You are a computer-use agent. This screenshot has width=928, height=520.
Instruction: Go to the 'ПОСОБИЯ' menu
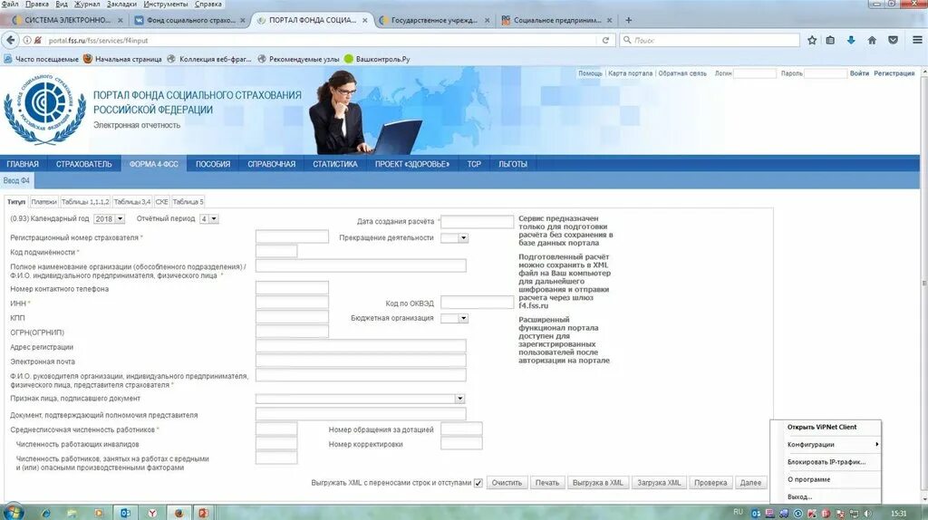pos(213,164)
